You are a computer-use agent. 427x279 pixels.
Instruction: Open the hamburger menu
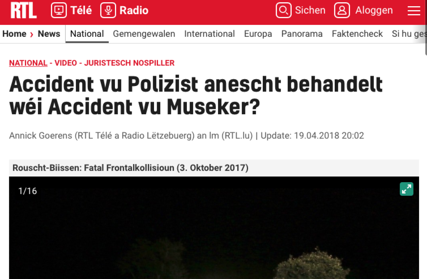pos(414,11)
